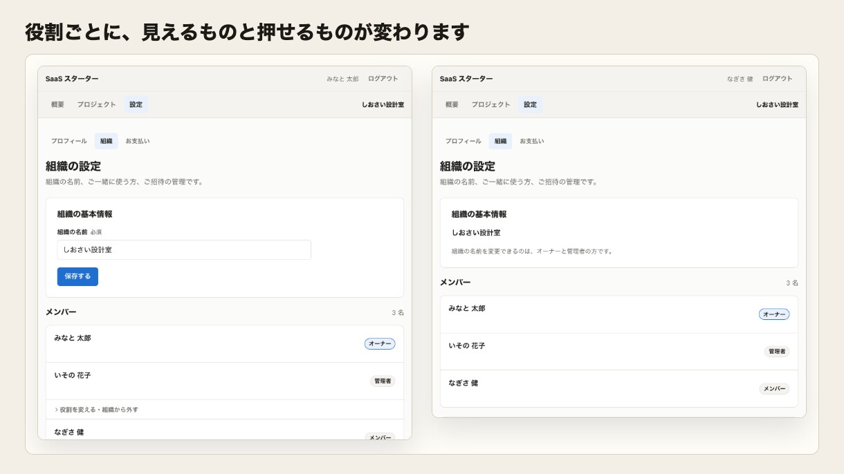Click オーナー badge in right window
The width and height of the screenshot is (844, 474).
774,314
